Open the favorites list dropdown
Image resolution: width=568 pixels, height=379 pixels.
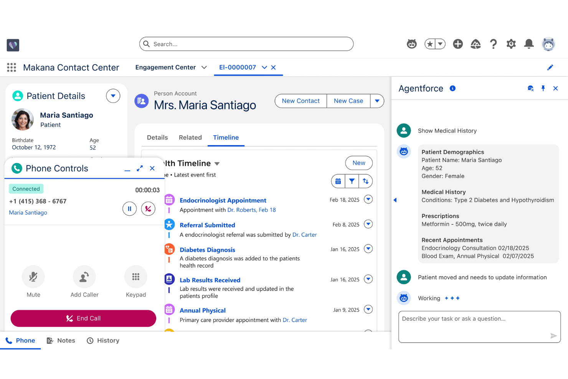tap(440, 44)
